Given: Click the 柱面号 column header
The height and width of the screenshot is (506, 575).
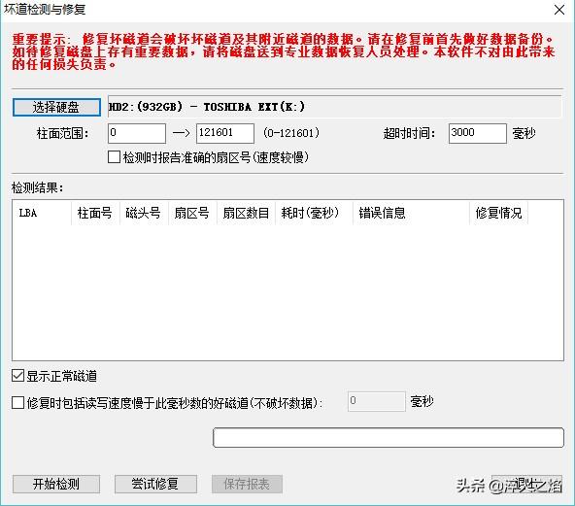Looking at the screenshot, I should click(x=95, y=213).
